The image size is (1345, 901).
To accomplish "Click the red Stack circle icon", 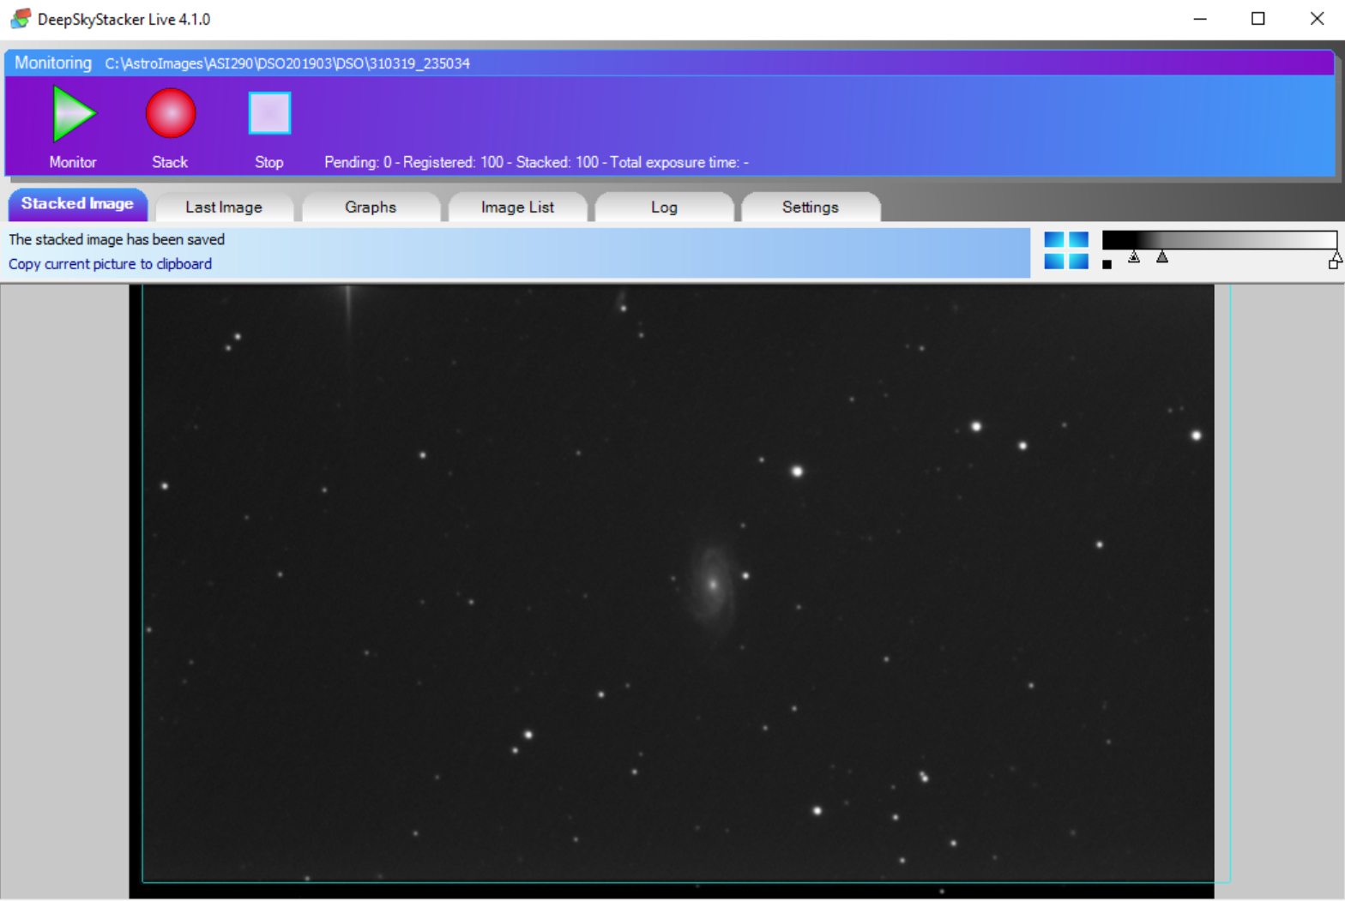I will [x=171, y=113].
